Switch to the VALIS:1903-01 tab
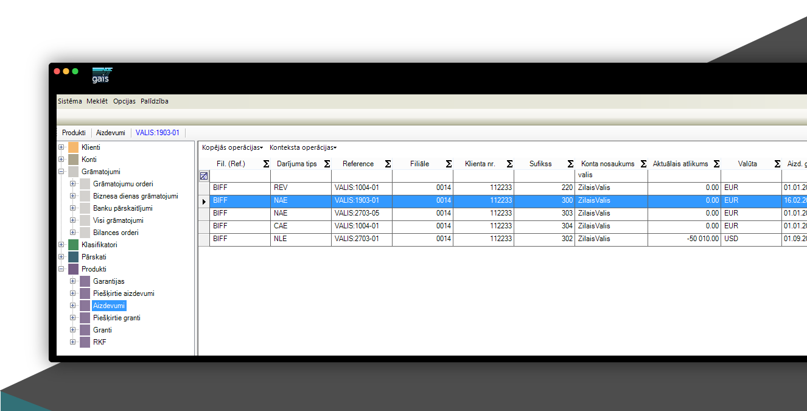Image resolution: width=807 pixels, height=411 pixels. pos(158,133)
